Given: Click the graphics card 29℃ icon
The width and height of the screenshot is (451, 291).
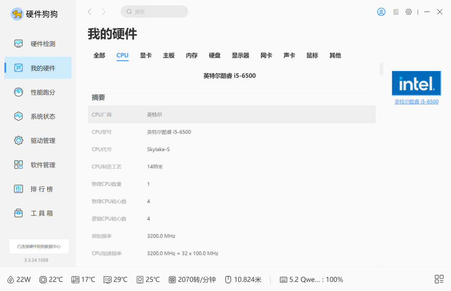Looking at the screenshot, I should 107,279.
